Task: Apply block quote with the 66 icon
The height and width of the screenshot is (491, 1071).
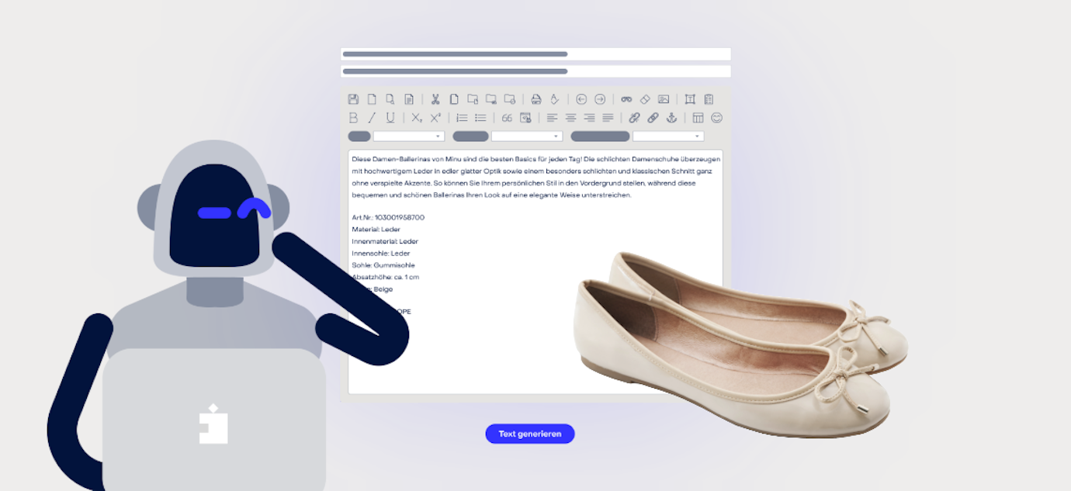Action: click(x=507, y=118)
